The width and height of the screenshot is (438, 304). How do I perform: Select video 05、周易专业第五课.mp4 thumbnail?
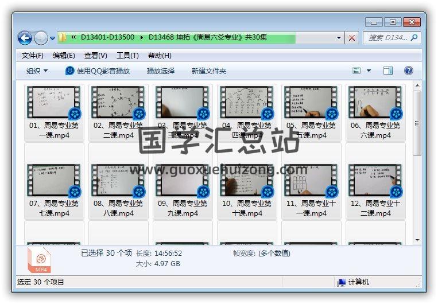(x=311, y=103)
